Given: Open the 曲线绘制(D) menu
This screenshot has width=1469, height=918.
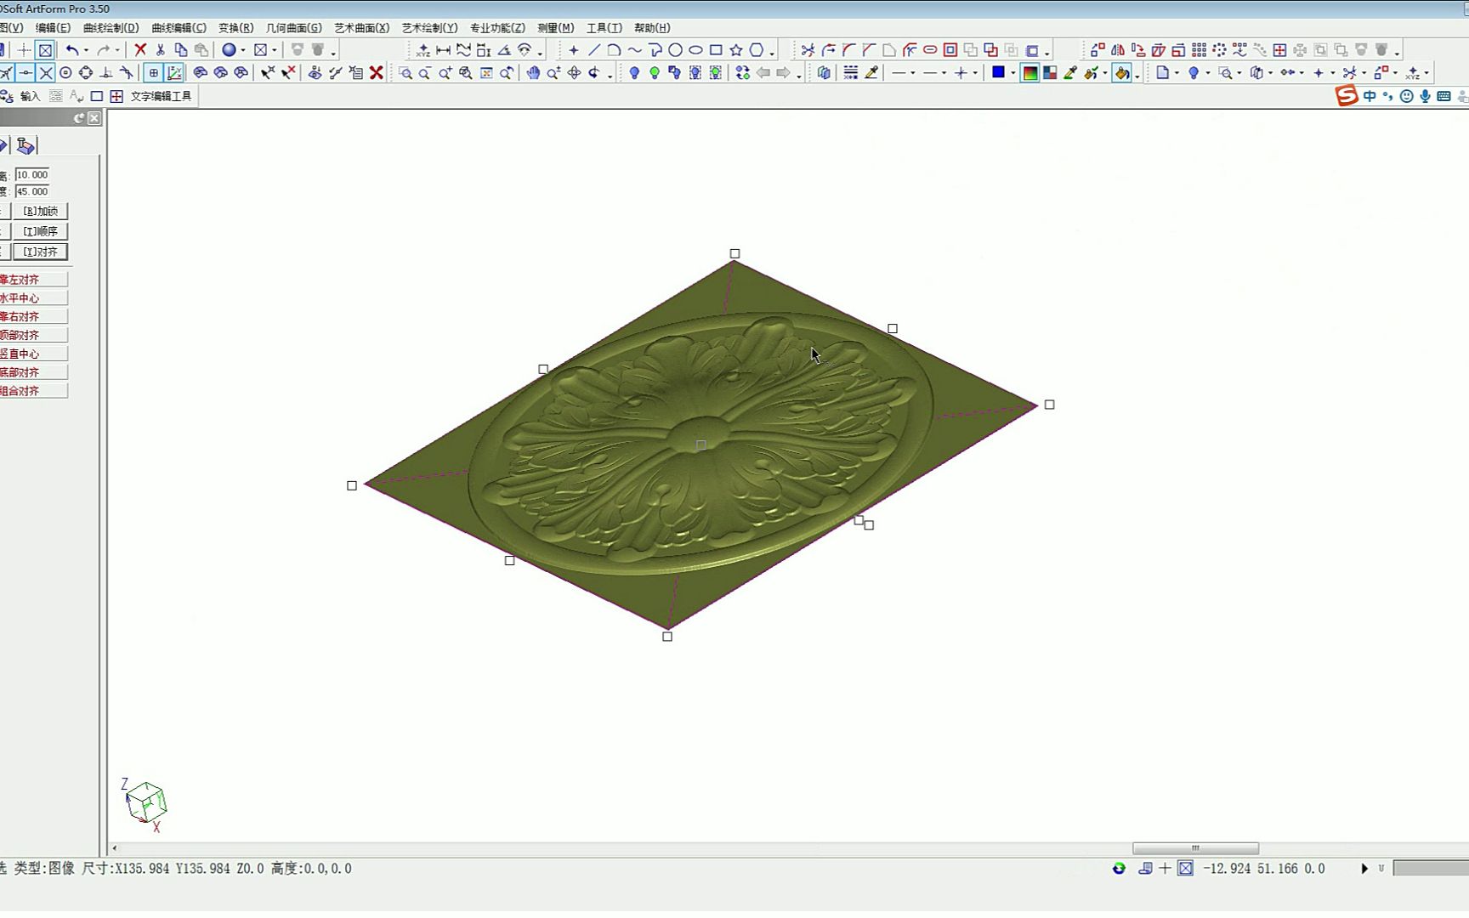Looking at the screenshot, I should tap(111, 28).
